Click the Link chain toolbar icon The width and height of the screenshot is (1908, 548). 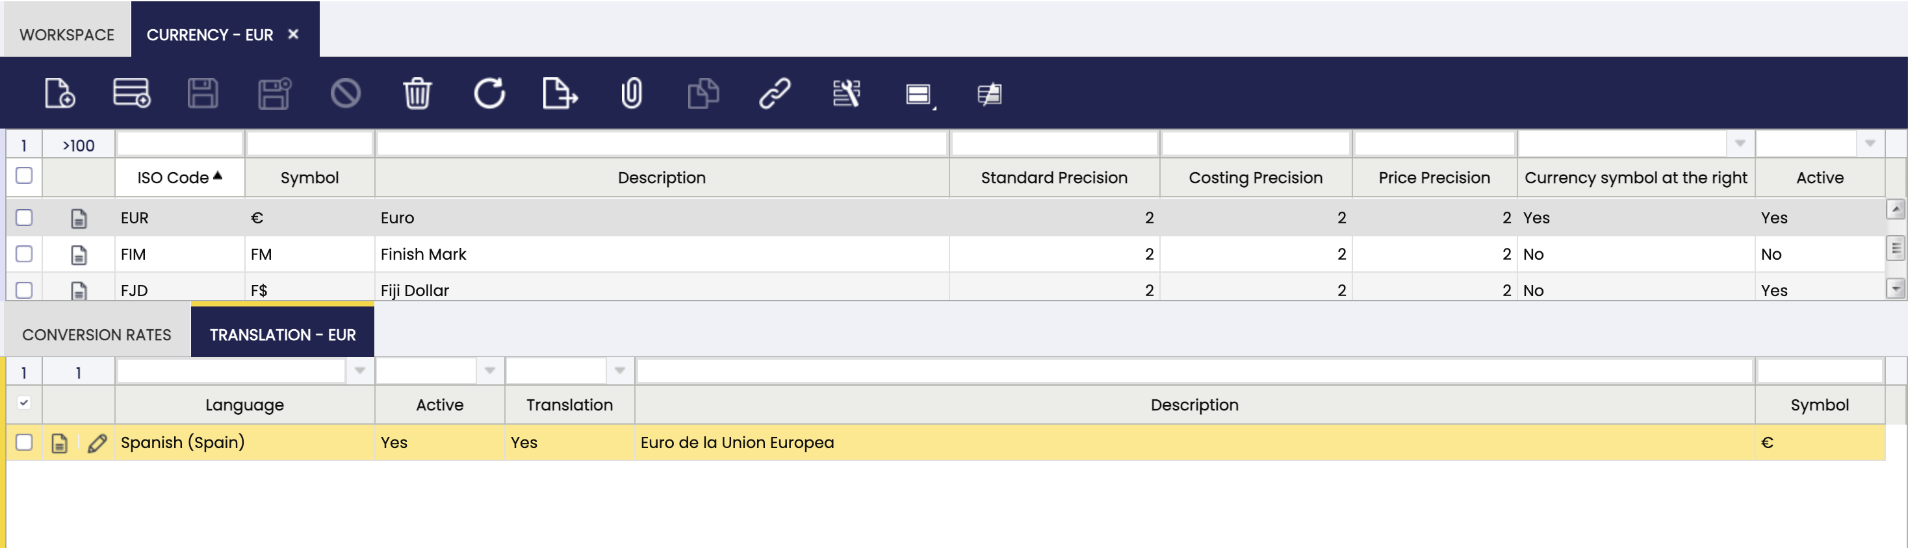[x=775, y=94]
